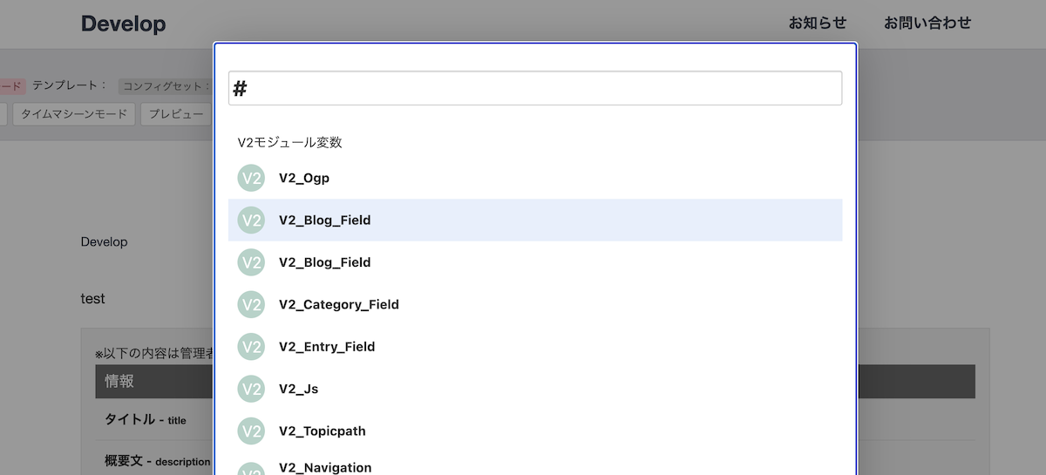Viewport: 1046px width, 475px height.
Task: Click the V2 icon beside V2_Category_Field
Action: click(x=251, y=304)
